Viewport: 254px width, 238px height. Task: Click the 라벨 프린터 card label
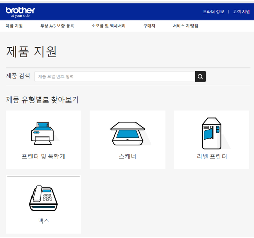pos(212,156)
